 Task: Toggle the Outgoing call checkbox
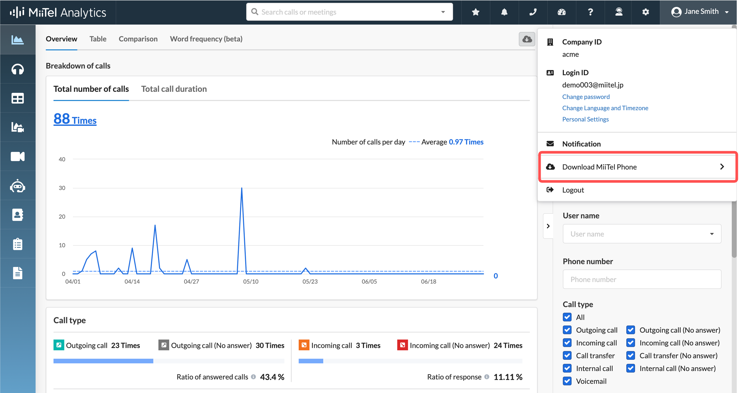(567, 330)
